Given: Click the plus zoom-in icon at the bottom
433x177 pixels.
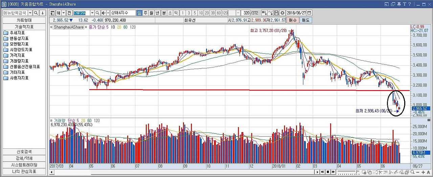Looking at the screenshot, I should (423, 172).
